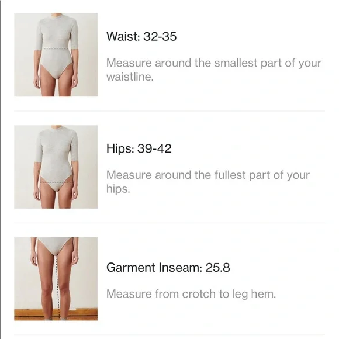Click the dashed waistline marker on image
339x339 pixels.
(x=56, y=49)
